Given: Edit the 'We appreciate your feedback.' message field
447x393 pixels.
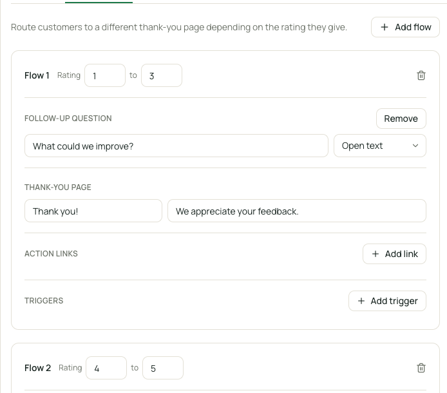Looking at the screenshot, I should [x=297, y=211].
